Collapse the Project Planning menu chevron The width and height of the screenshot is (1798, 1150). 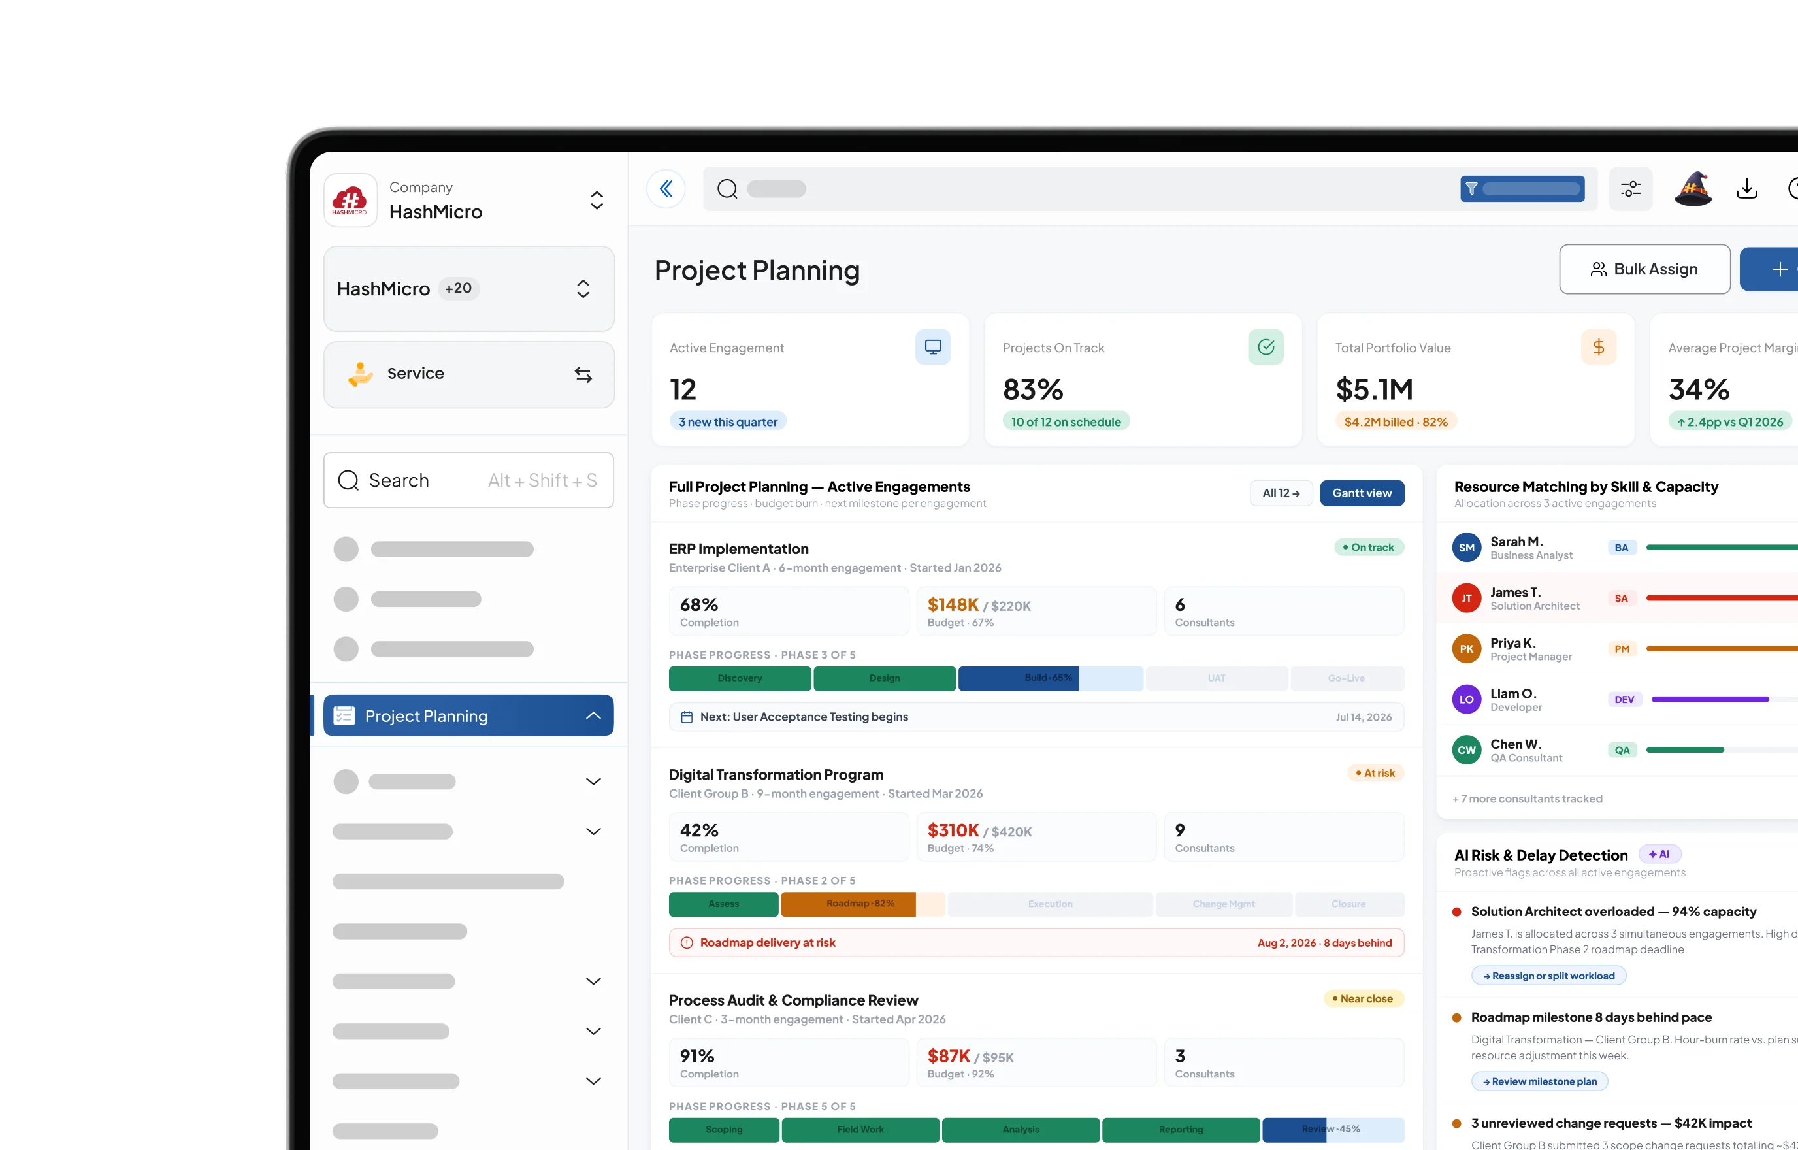coord(593,715)
